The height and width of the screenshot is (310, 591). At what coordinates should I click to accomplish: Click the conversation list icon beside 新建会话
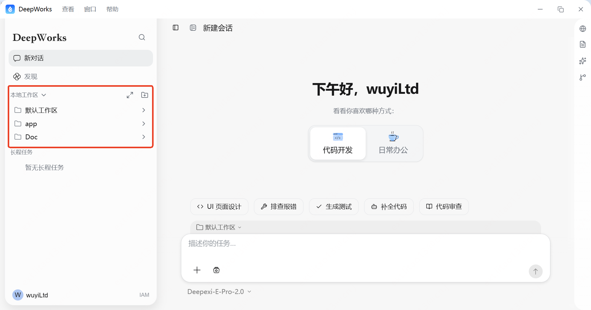[193, 28]
